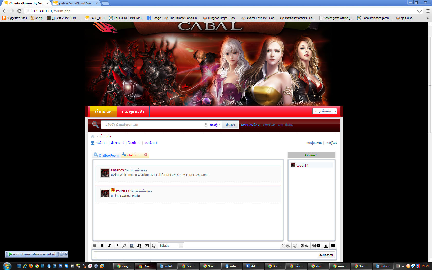Expand taskbar quick launch overflow chevron
432x270 pixels.
point(110,265)
